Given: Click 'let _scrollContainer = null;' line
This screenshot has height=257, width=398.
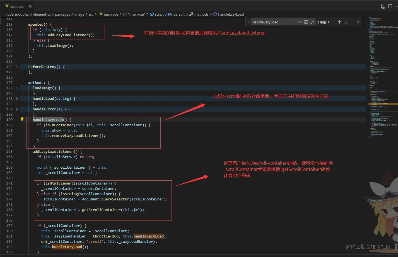Looking at the screenshot, I should click(67, 173).
